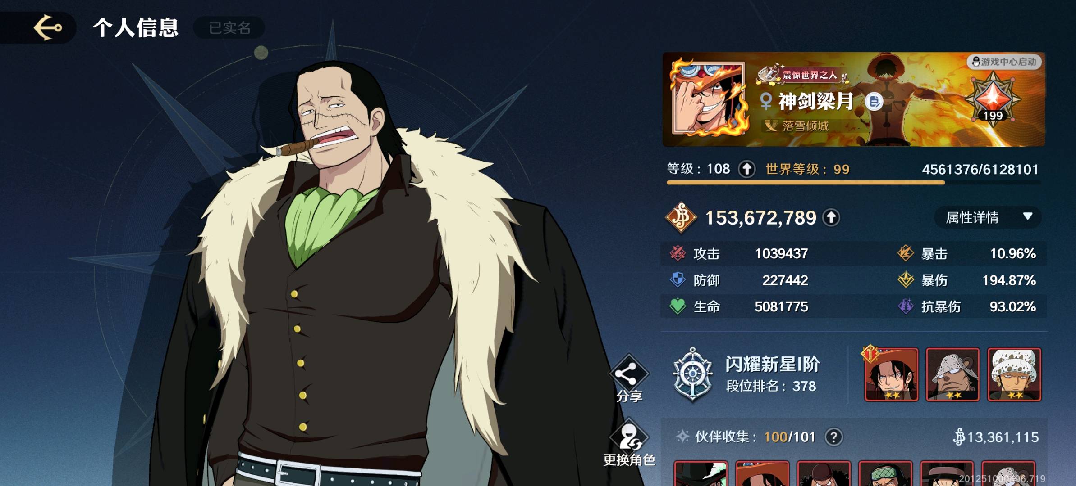Select the first team character portrait Ace
The height and width of the screenshot is (486, 1076).
(x=891, y=374)
